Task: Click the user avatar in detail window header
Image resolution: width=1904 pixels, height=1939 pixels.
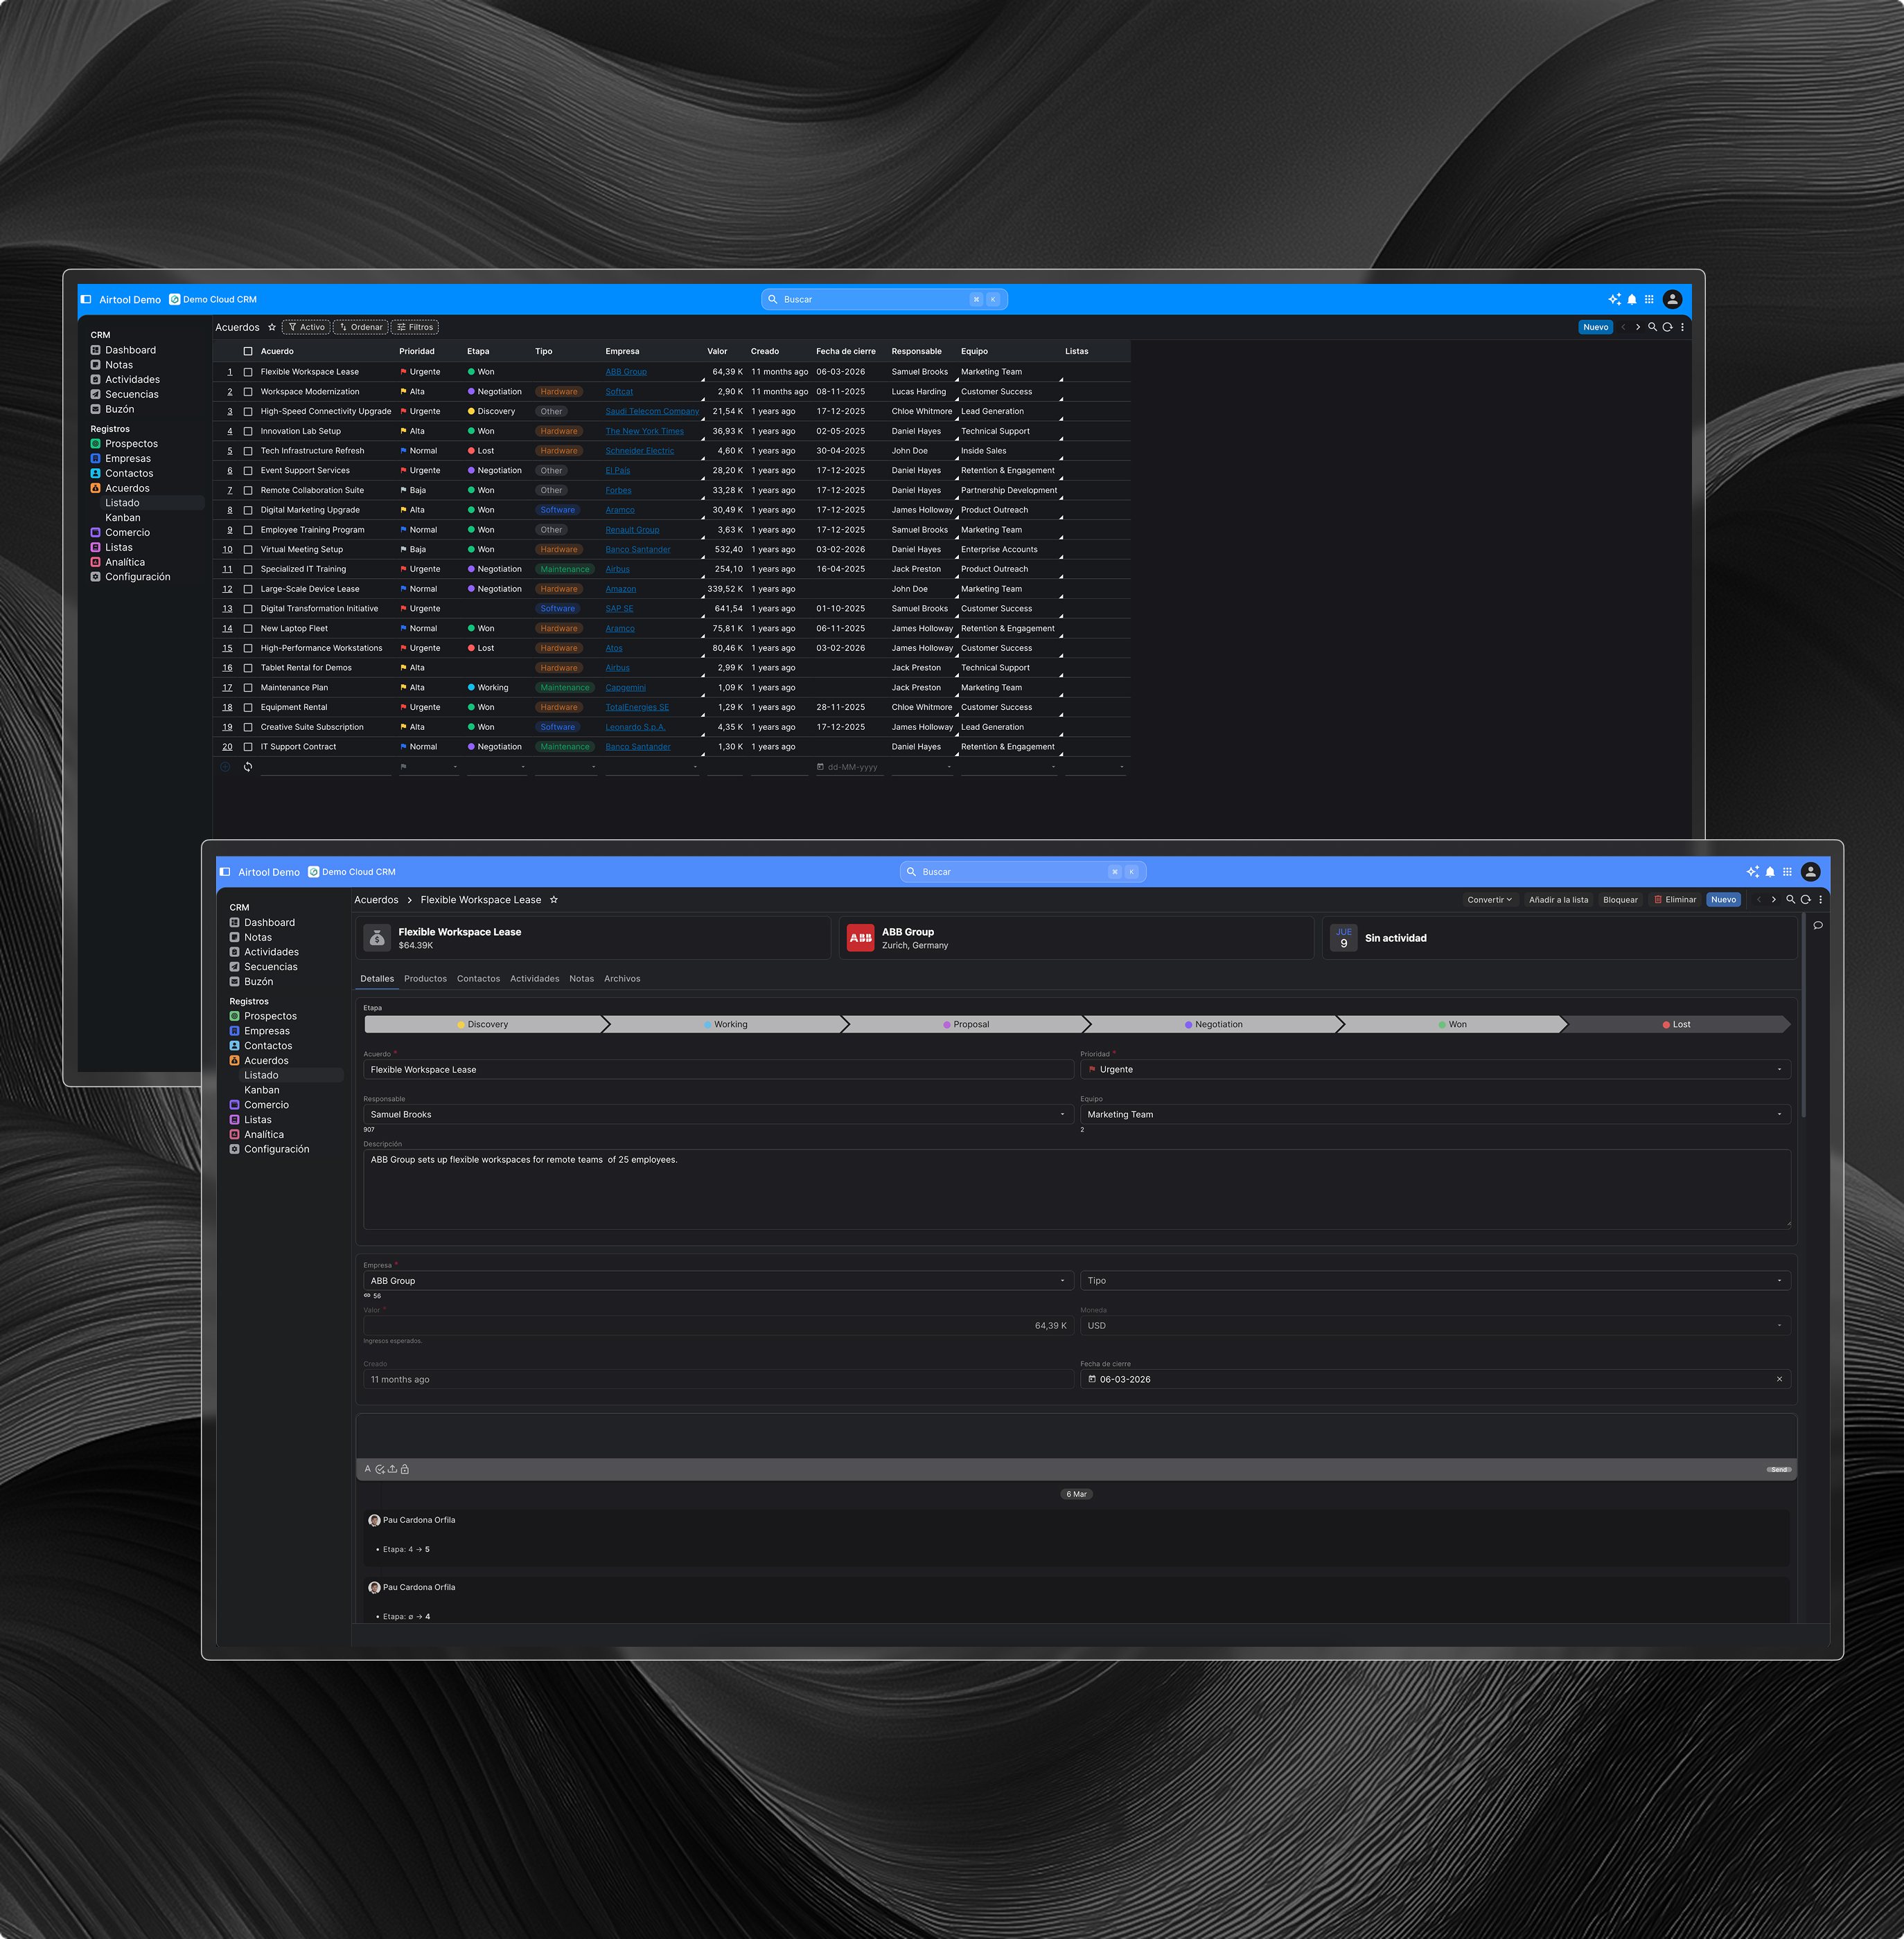Action: click(x=1810, y=872)
